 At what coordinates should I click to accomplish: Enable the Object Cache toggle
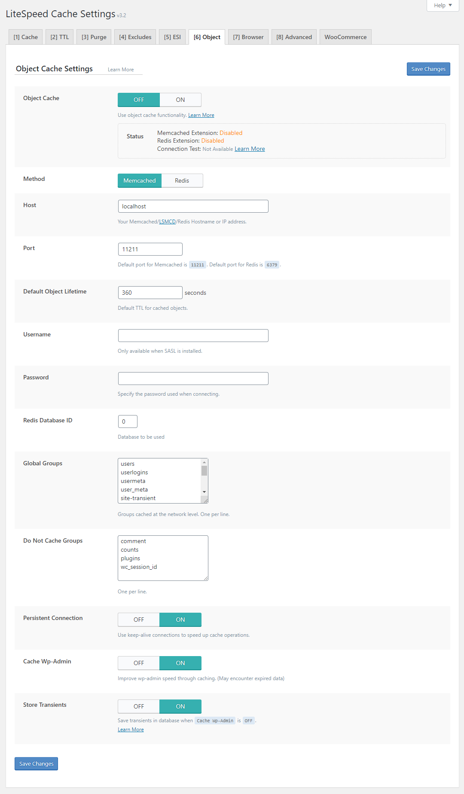point(180,100)
